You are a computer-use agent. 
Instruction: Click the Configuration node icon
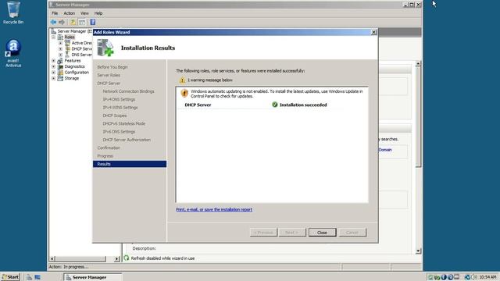(x=60, y=73)
